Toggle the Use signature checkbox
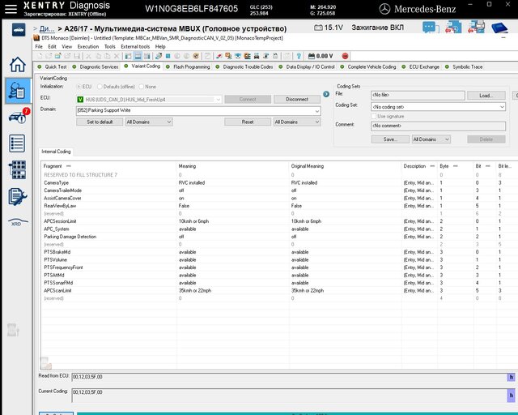 pos(374,116)
